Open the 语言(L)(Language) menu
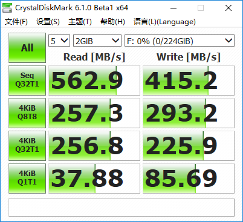The height and width of the screenshot is (222, 243). pos(164,22)
